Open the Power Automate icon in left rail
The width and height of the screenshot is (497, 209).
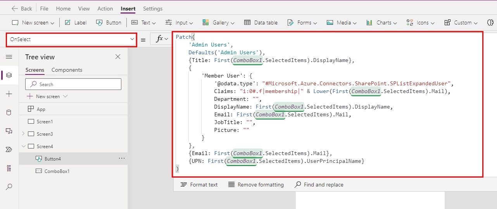[x=9, y=150]
